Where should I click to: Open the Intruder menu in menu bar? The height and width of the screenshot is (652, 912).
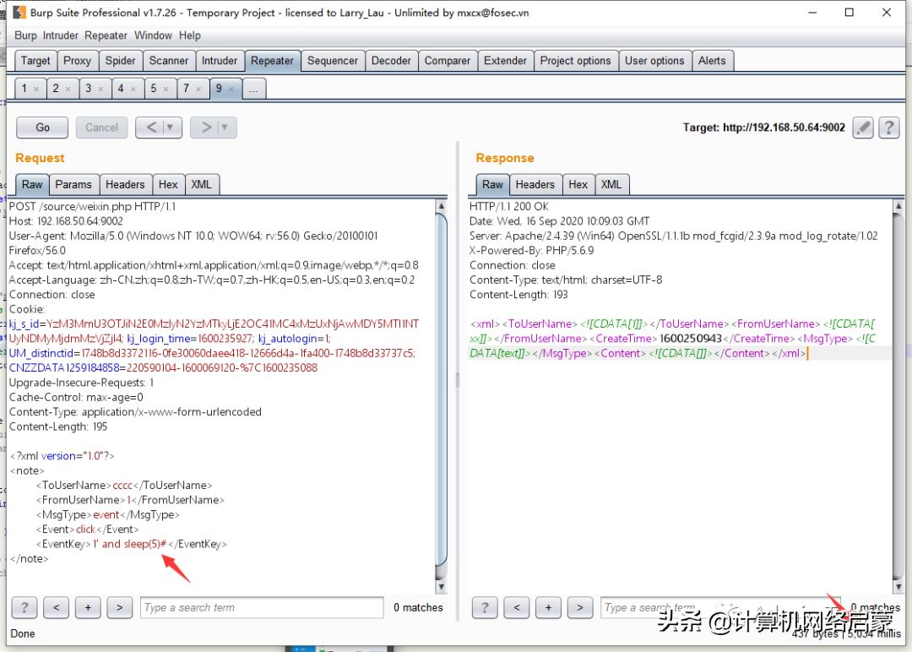(61, 35)
